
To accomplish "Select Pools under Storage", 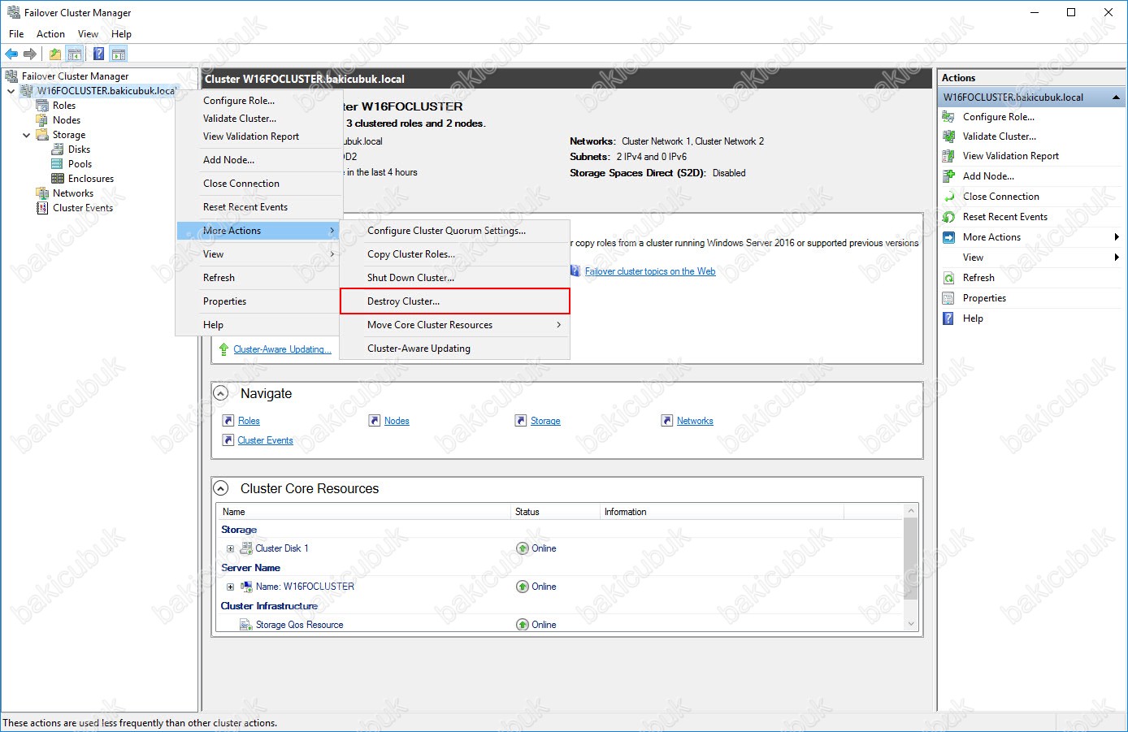I will tap(80, 164).
